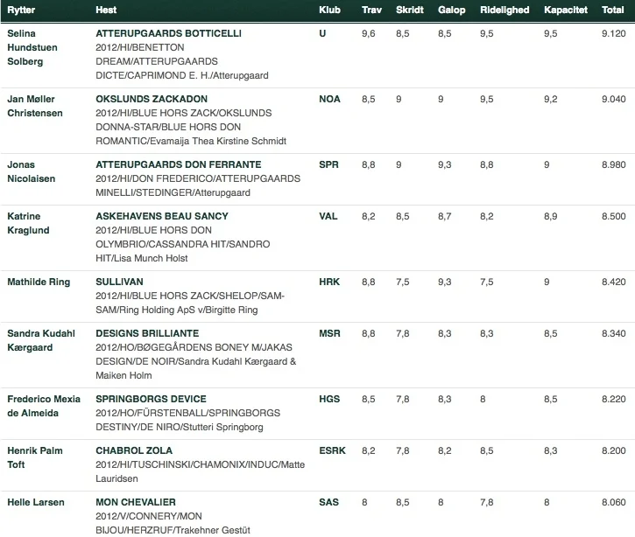The width and height of the screenshot is (635, 537).
Task: Click Trav score 9,6 for Botticelli
Action: pos(369,33)
